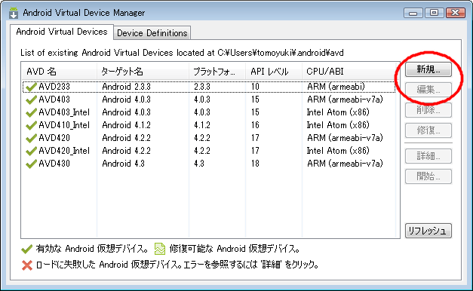Viewport: 473px width, 291px height.
Task: Click the CPU/ABI column header
Action: (349, 72)
